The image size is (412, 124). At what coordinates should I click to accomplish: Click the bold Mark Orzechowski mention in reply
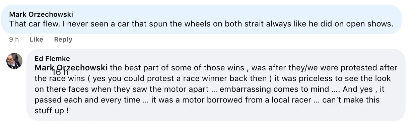tap(71, 68)
